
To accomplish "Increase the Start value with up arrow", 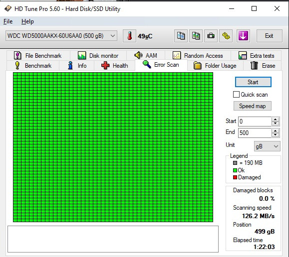I will [276, 119].
